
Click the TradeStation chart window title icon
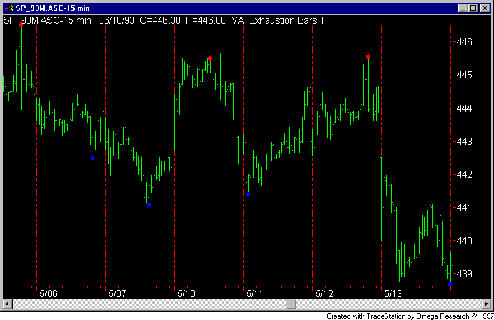click(x=8, y=8)
